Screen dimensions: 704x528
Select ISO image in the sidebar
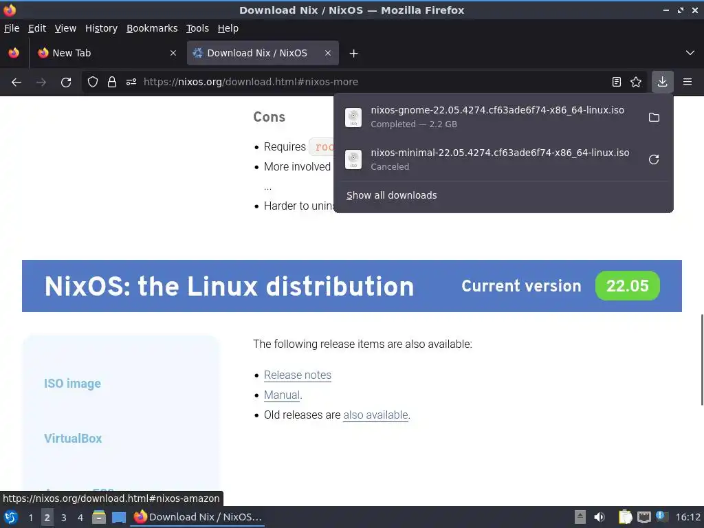coord(72,384)
